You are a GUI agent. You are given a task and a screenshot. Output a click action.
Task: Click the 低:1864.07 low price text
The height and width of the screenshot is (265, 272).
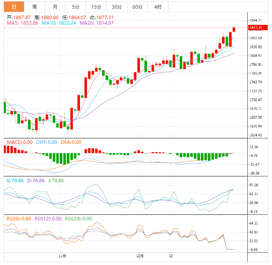point(74,18)
